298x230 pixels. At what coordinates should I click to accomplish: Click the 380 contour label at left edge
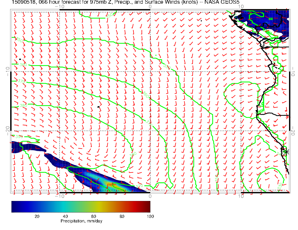click(23, 106)
